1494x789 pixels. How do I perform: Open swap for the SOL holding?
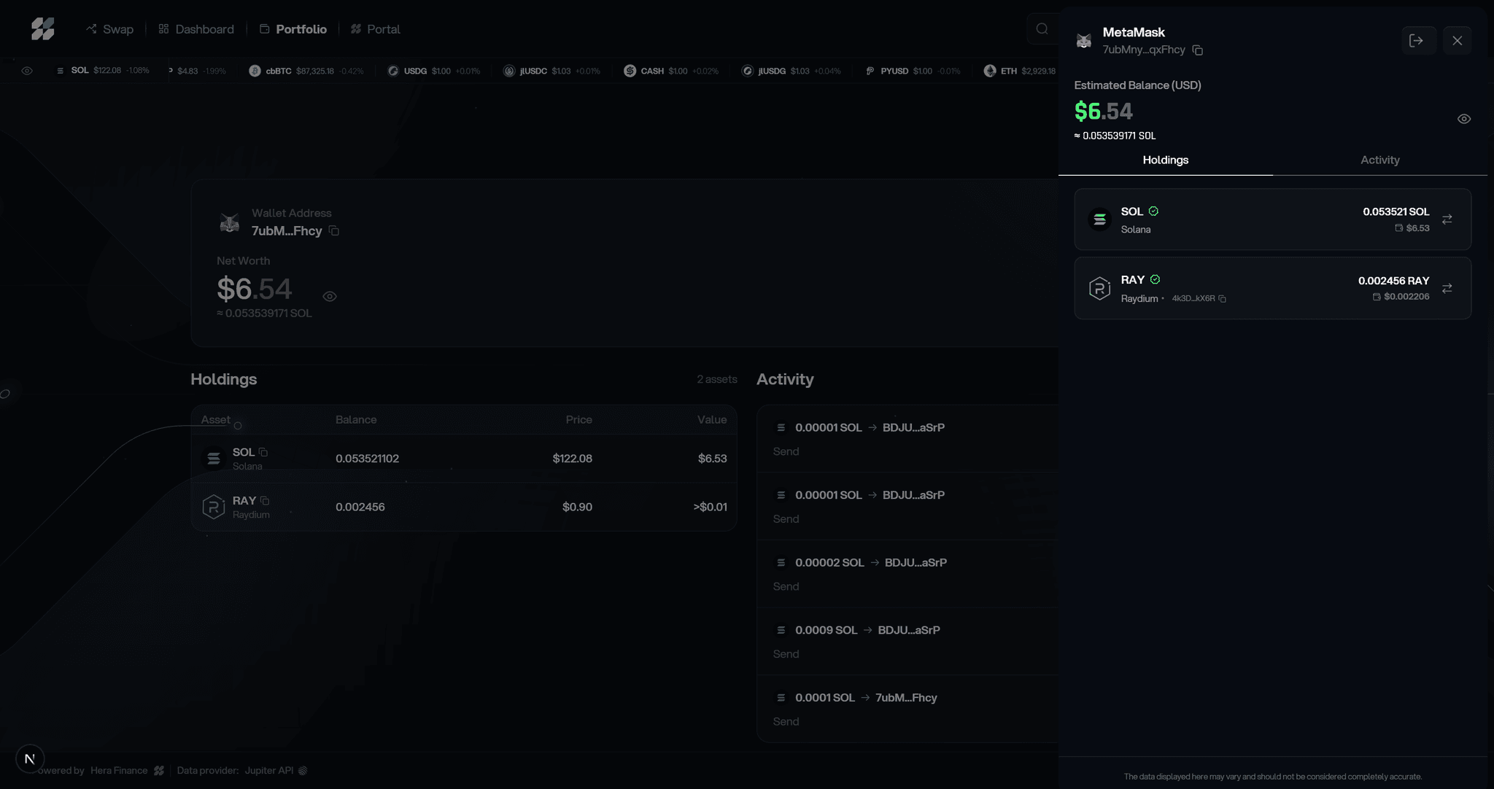(x=1448, y=219)
